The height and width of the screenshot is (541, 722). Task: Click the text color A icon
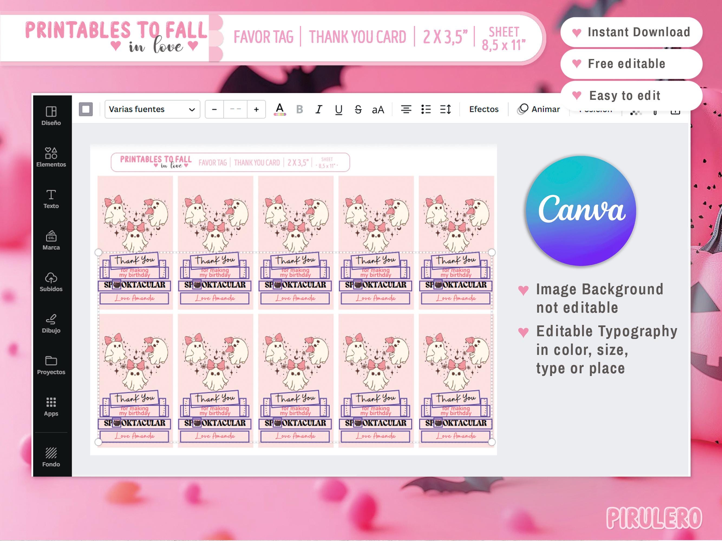(280, 109)
